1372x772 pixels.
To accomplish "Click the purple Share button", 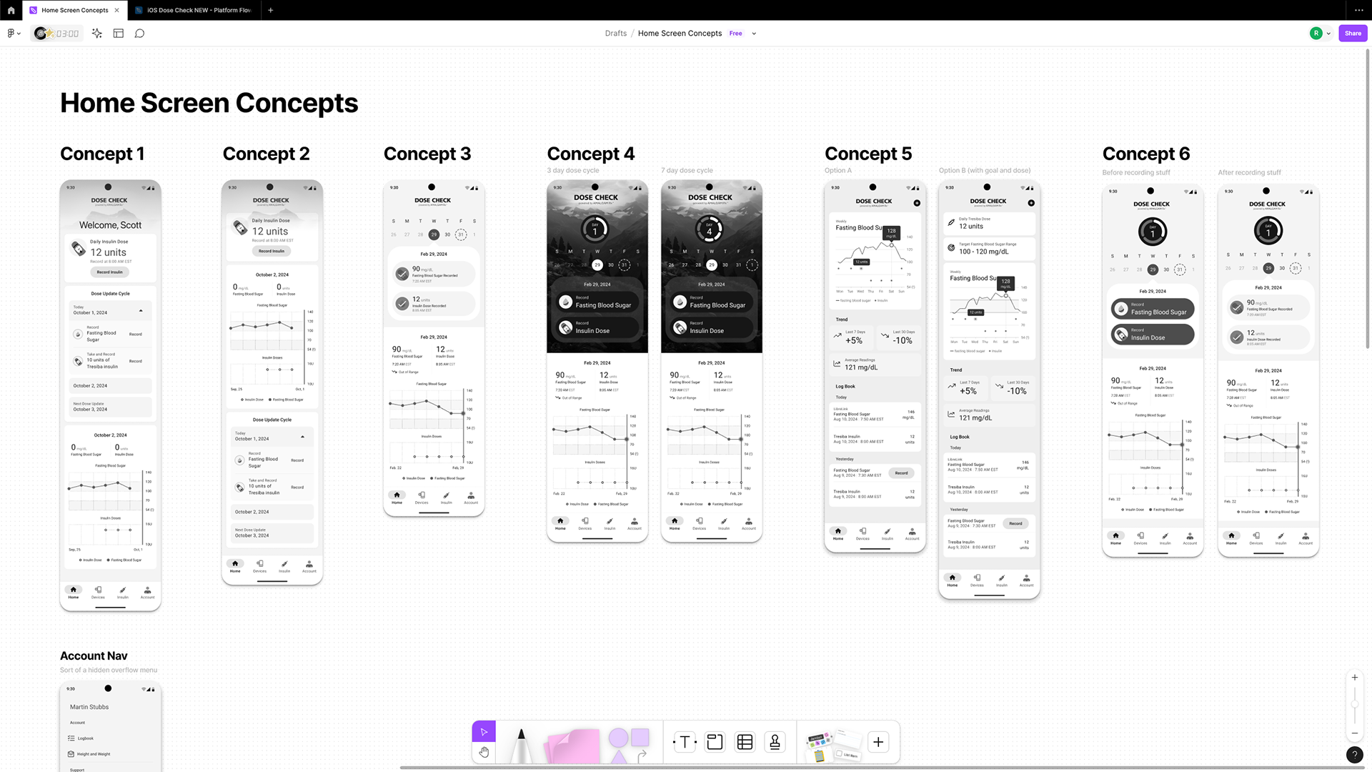I will point(1353,33).
